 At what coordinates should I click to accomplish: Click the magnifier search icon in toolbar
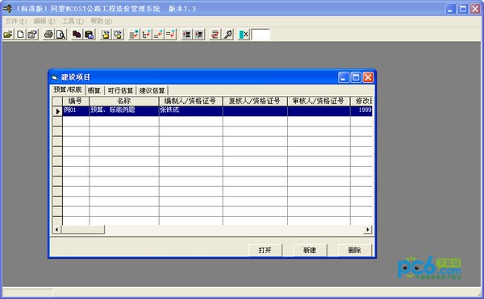(x=227, y=34)
